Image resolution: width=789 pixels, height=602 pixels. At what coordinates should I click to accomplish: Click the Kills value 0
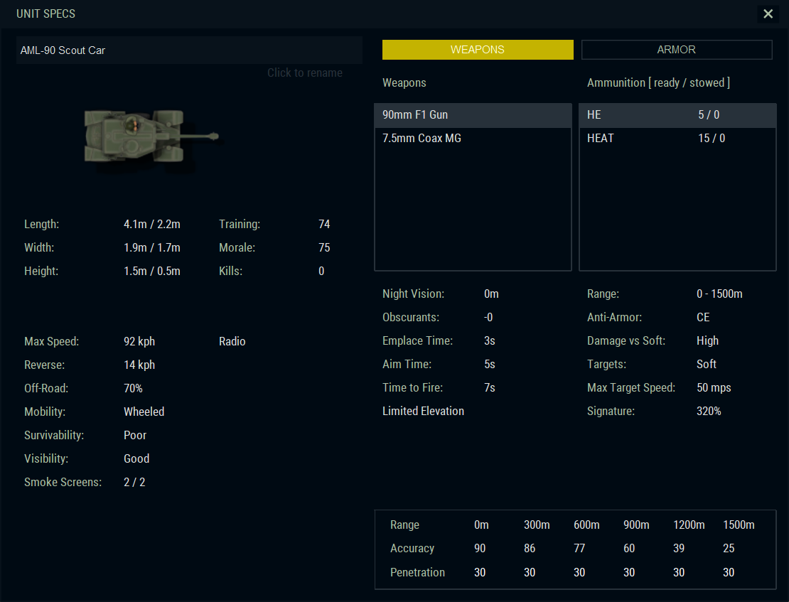click(321, 272)
